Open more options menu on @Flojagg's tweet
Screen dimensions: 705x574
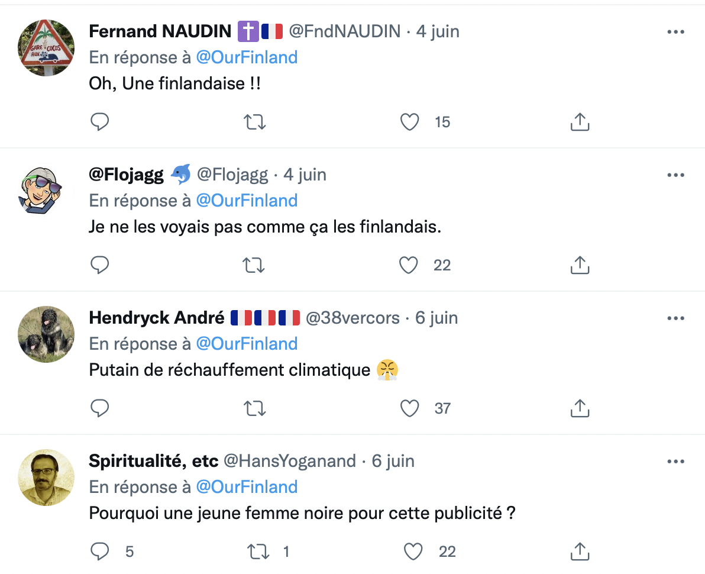coord(675,175)
